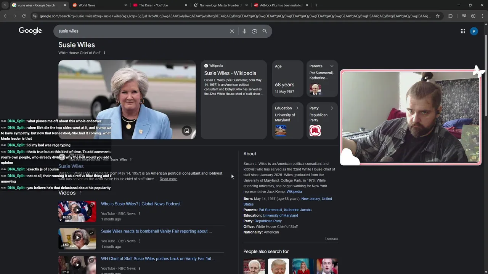The image size is (488, 274).
Task: Open the image viewer icon on Susie Wiles photo
Action: click(x=187, y=131)
